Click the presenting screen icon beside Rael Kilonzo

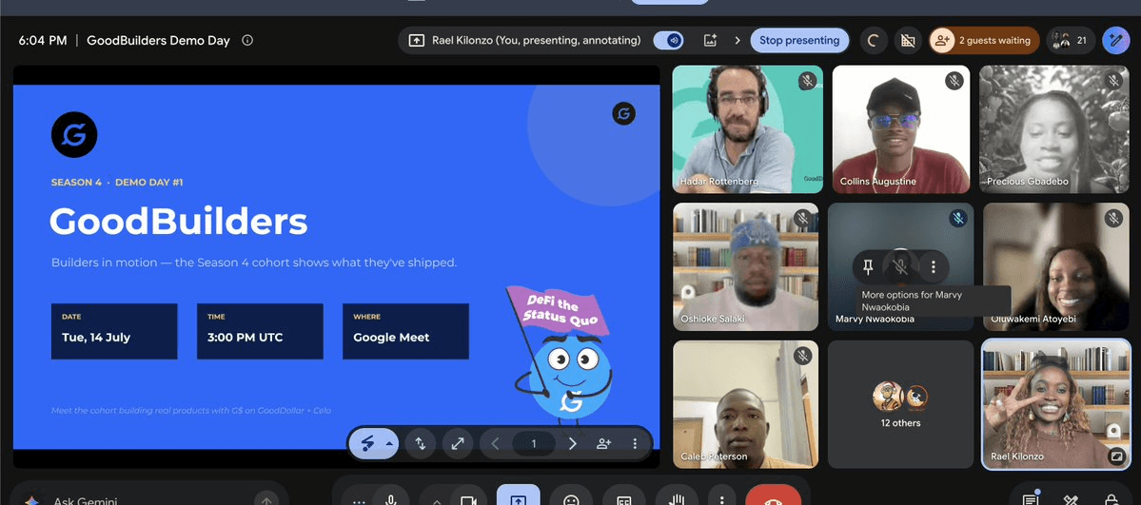416,41
